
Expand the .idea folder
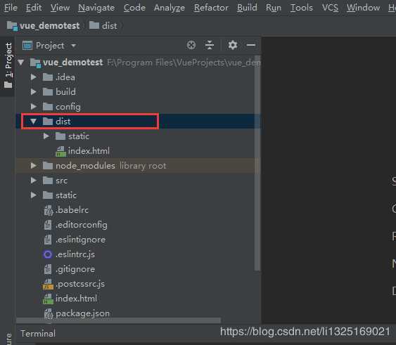(33, 77)
